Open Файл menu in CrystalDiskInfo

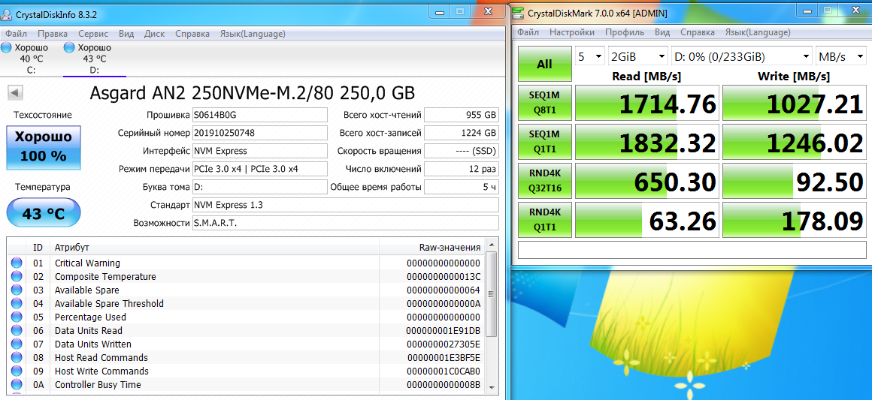pos(16,33)
